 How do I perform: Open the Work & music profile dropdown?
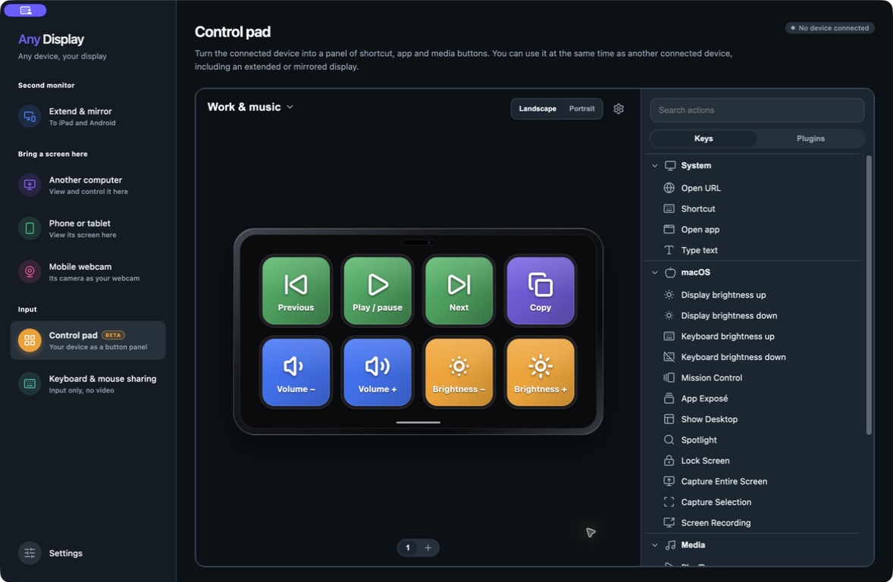(x=251, y=107)
